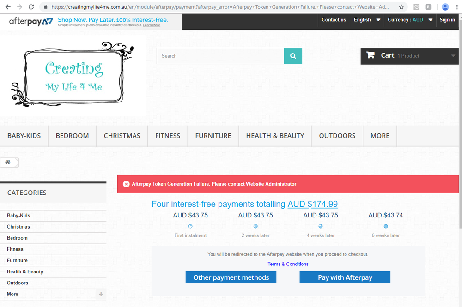Dismiss the Afterpay error message via X icon
The height and width of the screenshot is (307, 462).
[126, 184]
